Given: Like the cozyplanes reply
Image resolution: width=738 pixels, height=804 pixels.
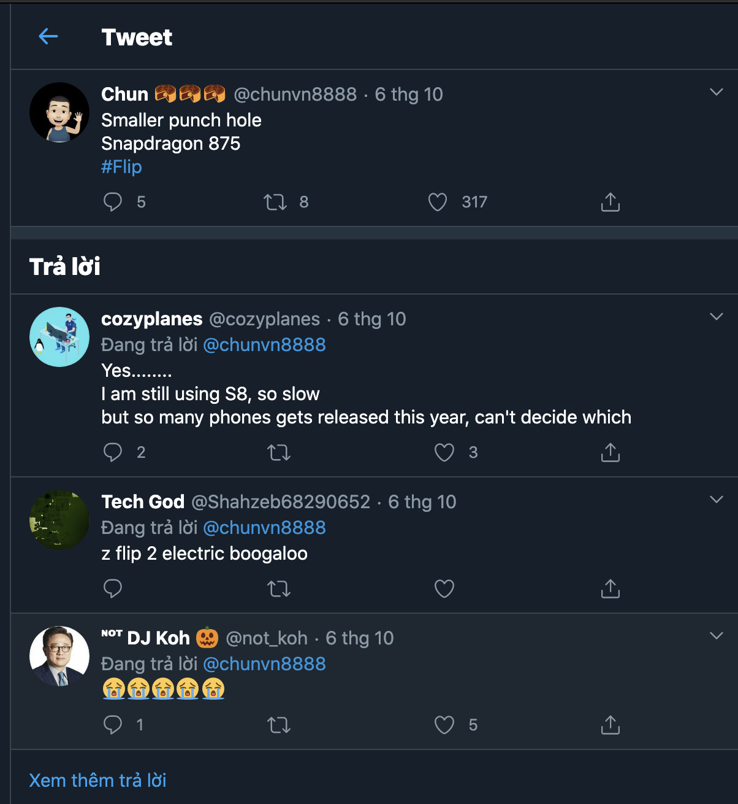Looking at the screenshot, I should [444, 452].
